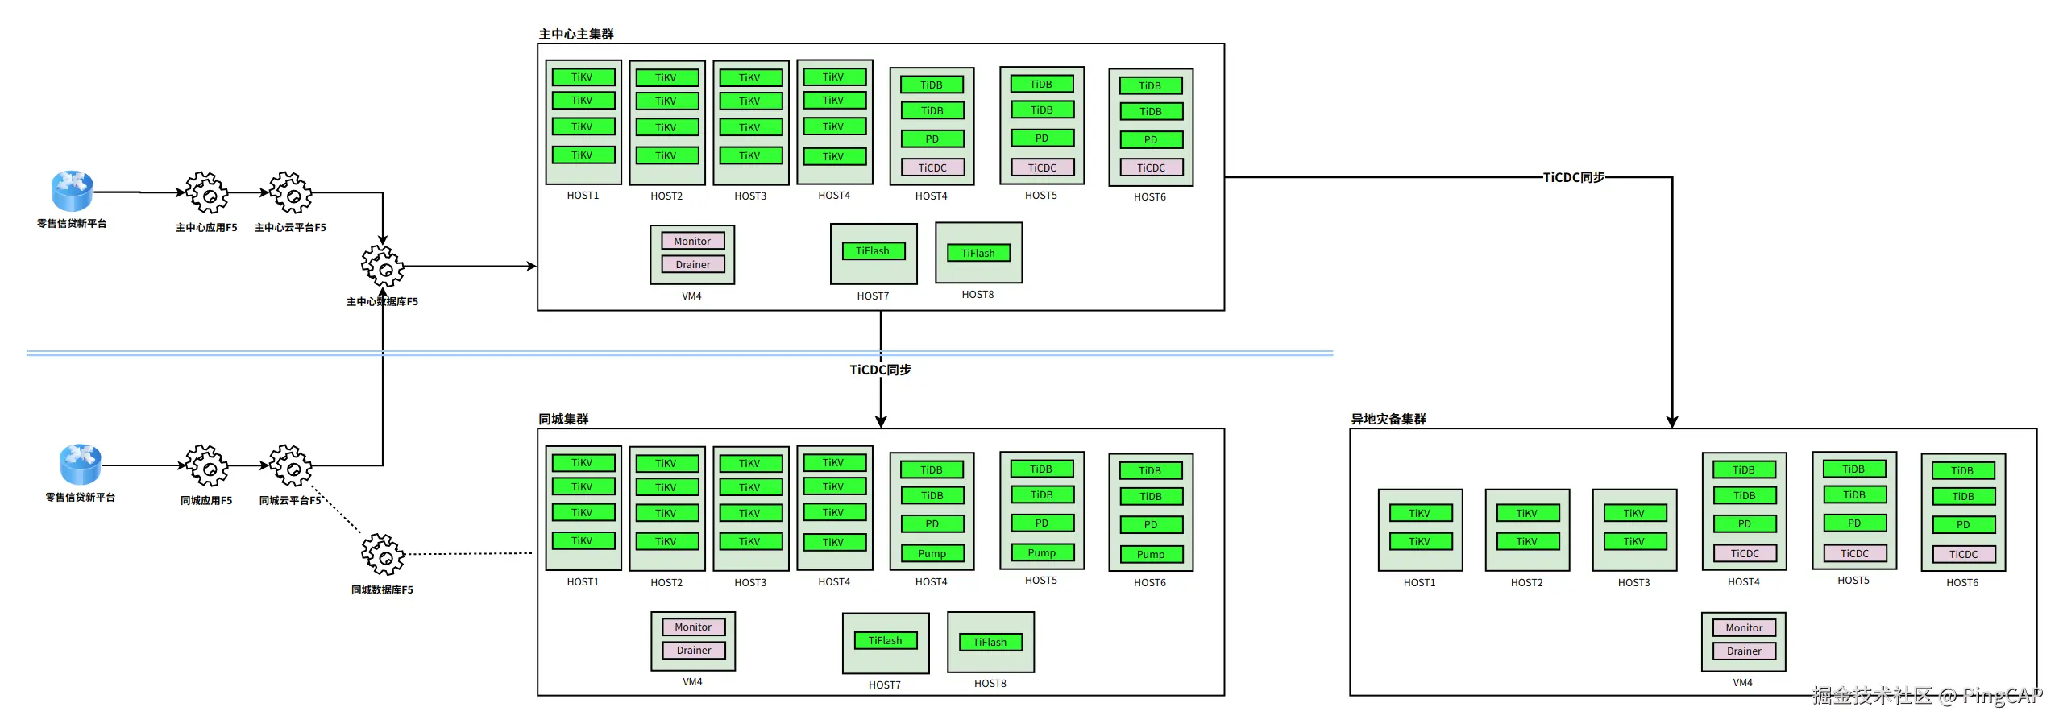The height and width of the screenshot is (728, 2063).
Task: Click HOST2 label in 主中心主集群
Action: click(x=667, y=196)
